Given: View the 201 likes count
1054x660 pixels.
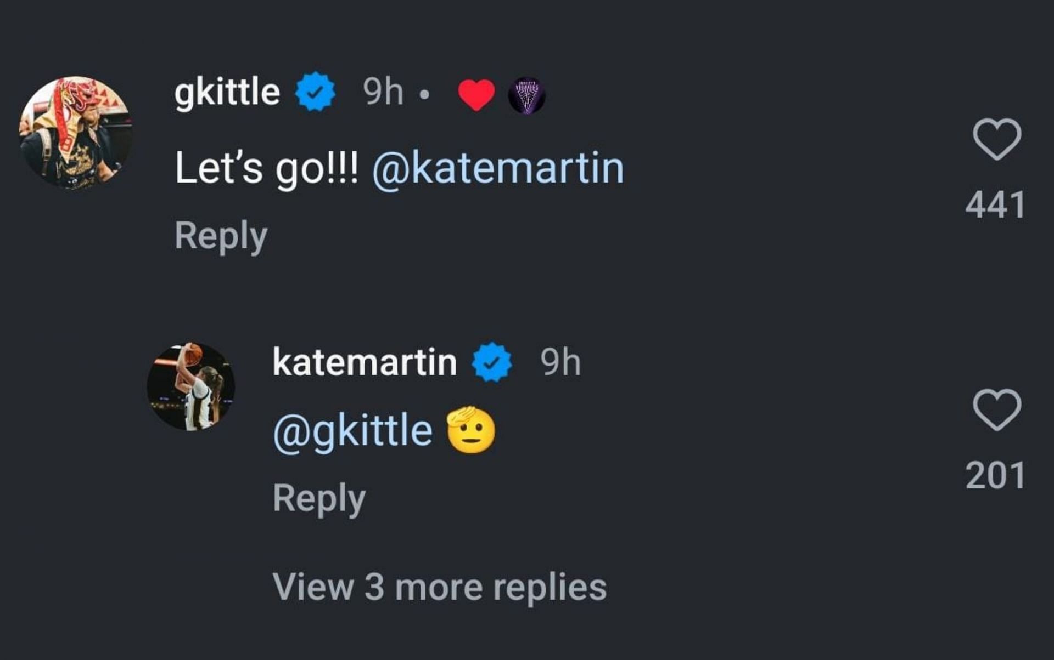Looking at the screenshot, I should pos(995,475).
